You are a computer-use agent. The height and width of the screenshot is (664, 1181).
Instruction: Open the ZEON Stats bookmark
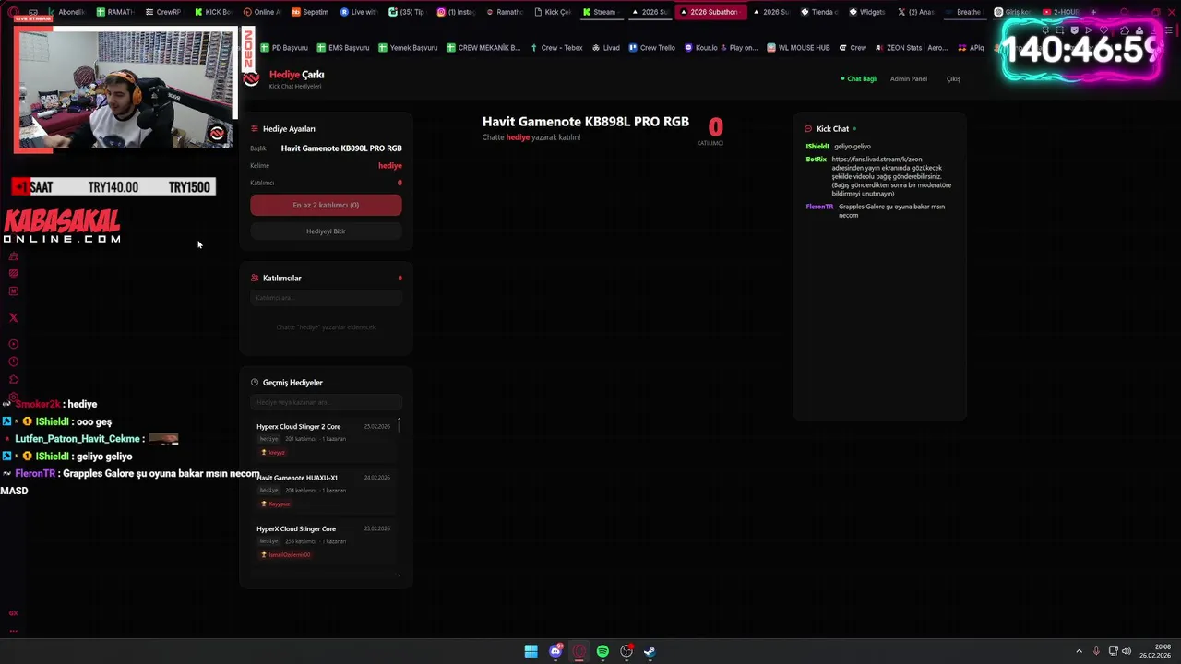pyautogui.click(x=912, y=48)
